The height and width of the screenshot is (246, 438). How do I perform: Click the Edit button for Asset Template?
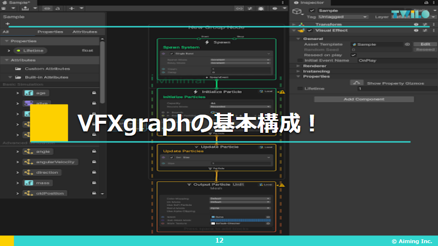(425, 44)
